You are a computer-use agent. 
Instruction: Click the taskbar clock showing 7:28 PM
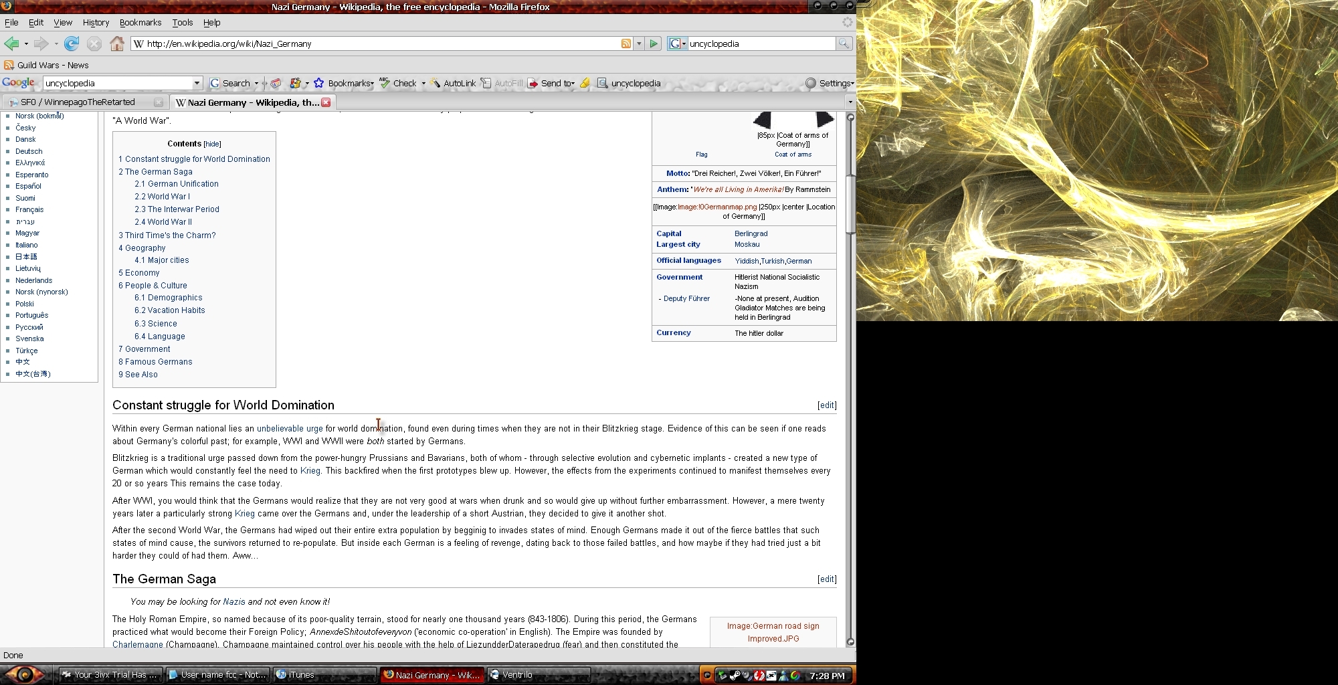click(827, 676)
